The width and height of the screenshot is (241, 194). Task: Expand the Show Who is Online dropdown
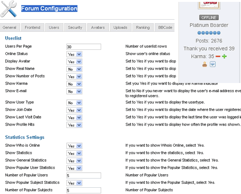[x=74, y=146]
